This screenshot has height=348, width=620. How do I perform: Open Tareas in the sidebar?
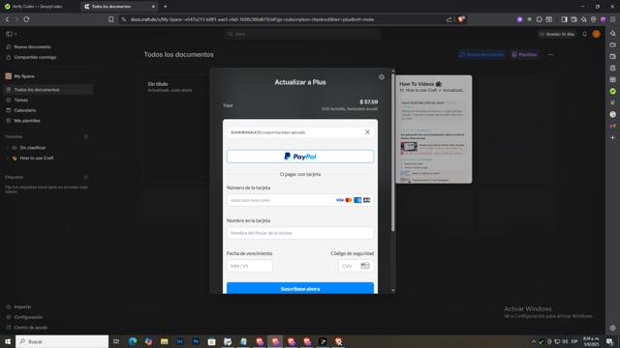[20, 100]
